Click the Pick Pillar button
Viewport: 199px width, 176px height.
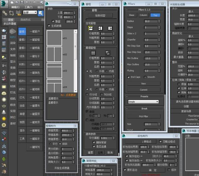point(143,116)
